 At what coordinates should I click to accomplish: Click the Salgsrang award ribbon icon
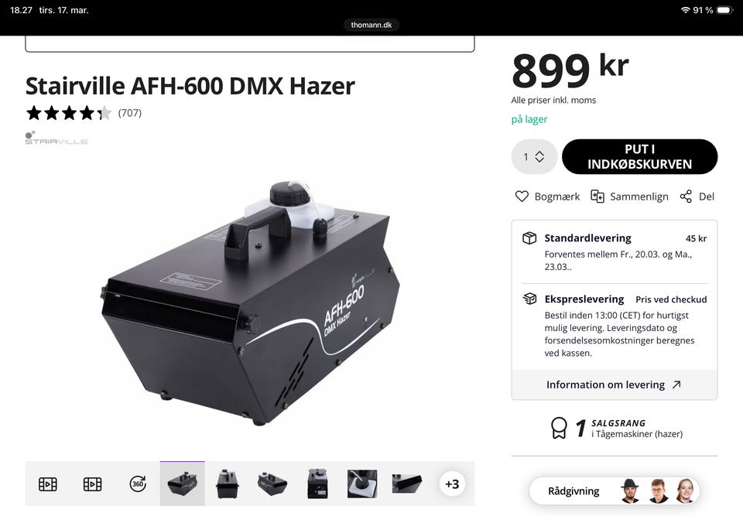coord(559,428)
